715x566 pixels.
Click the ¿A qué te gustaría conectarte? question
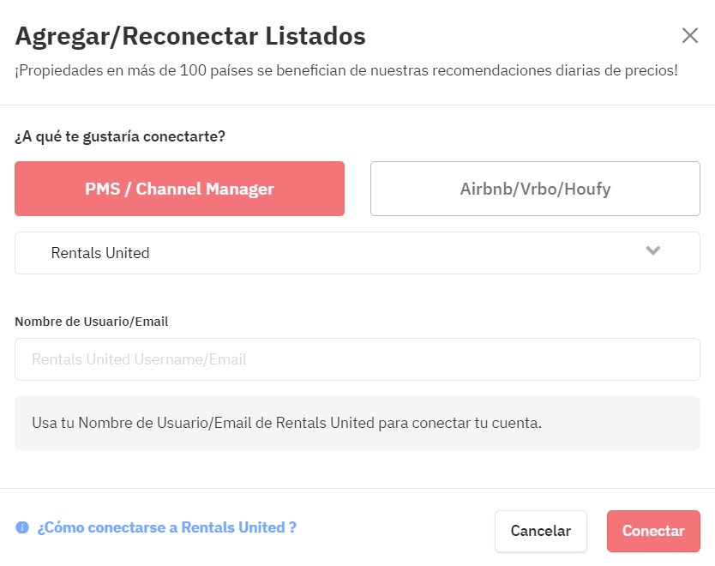click(x=120, y=136)
